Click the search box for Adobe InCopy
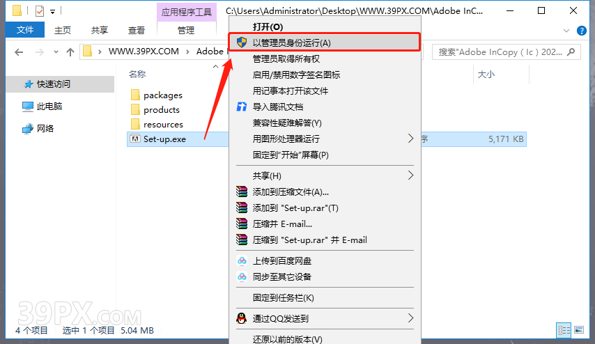The image size is (595, 344). click(507, 52)
